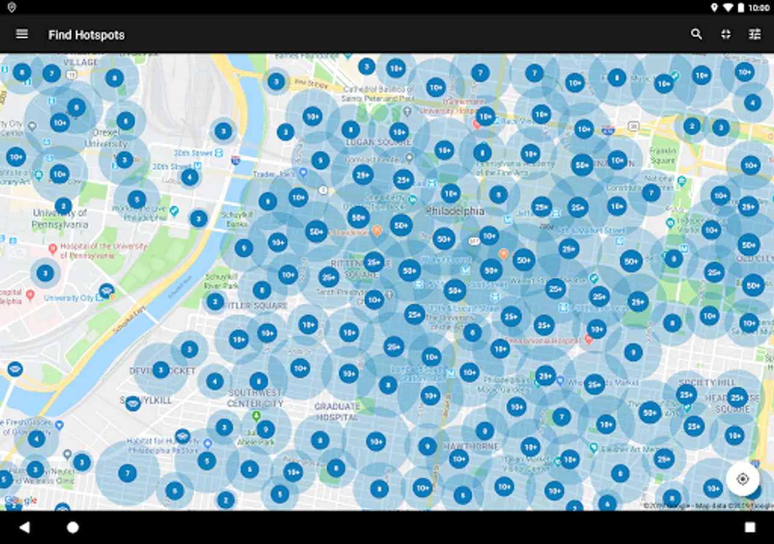The height and width of the screenshot is (544, 774).
Task: Open the hamburger navigation menu
Action: tap(22, 34)
